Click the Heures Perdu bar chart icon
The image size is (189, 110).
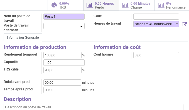90,5
